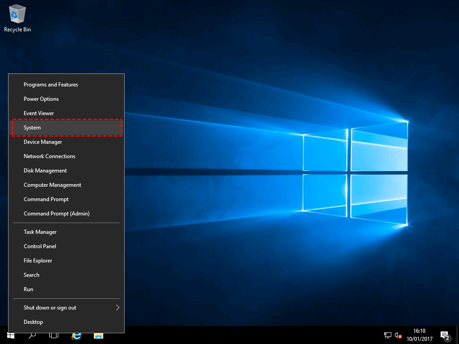Choose Programs and Features

51,85
